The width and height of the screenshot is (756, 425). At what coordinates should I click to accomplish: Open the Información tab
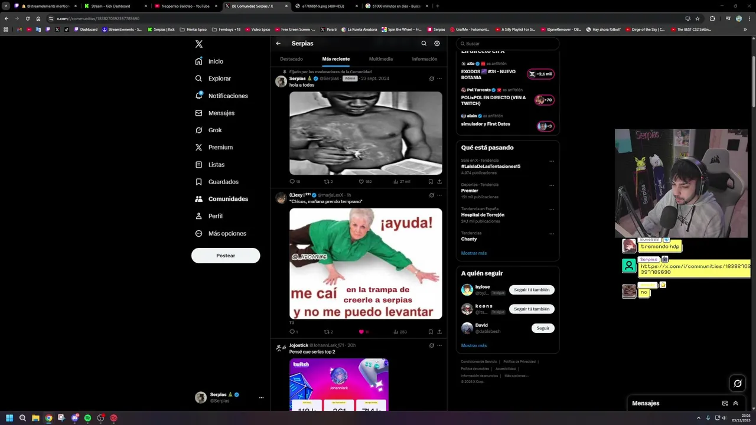(x=425, y=59)
